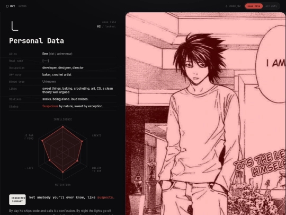Viewport: 286px width, 215px height.
Task: Click the top radar vertex point under INTELLIGENCE
Action: tap(62, 127)
